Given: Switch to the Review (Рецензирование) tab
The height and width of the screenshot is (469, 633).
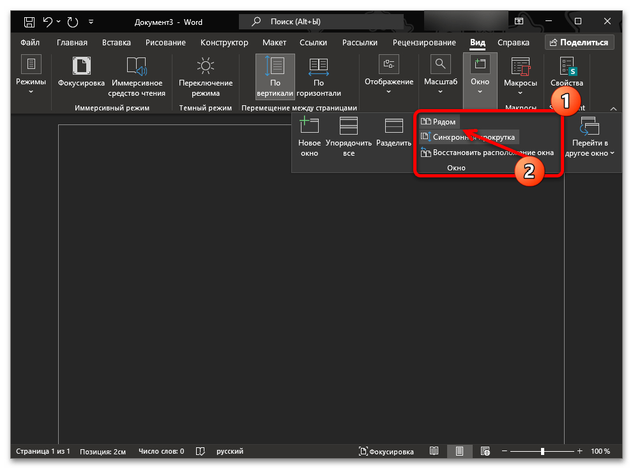Looking at the screenshot, I should [x=425, y=43].
